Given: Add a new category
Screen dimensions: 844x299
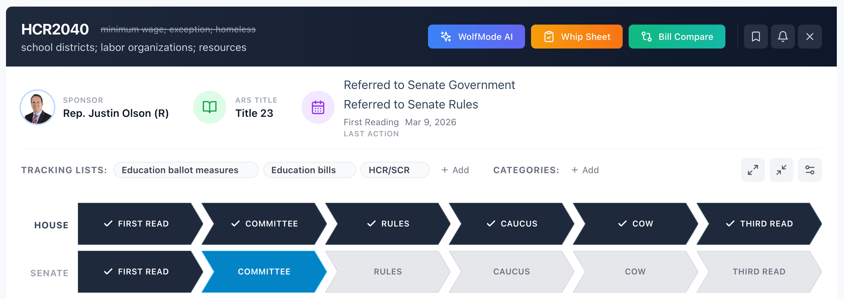Looking at the screenshot, I should point(585,170).
